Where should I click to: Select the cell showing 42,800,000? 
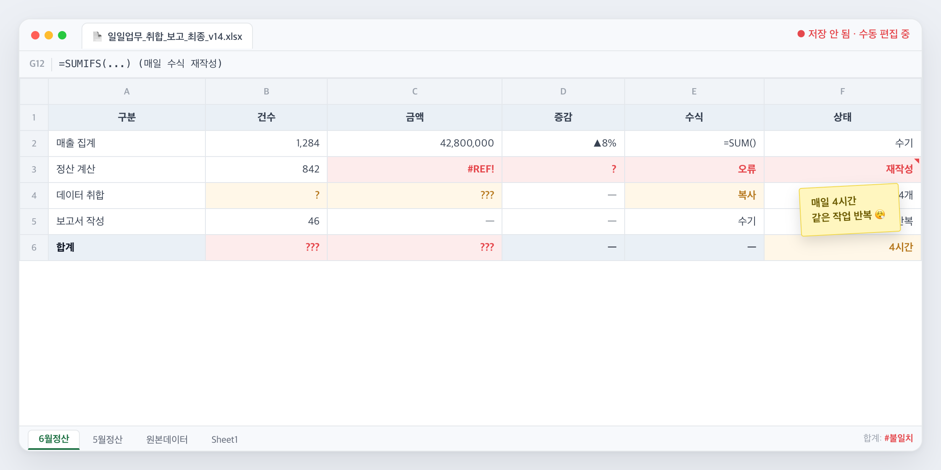click(415, 144)
